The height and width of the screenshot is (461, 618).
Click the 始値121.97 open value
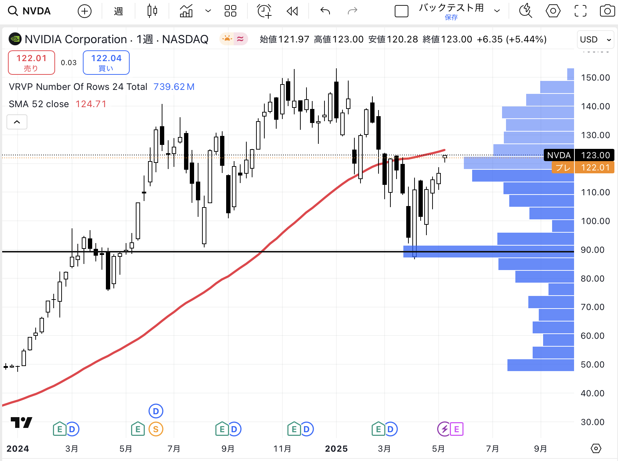(284, 39)
